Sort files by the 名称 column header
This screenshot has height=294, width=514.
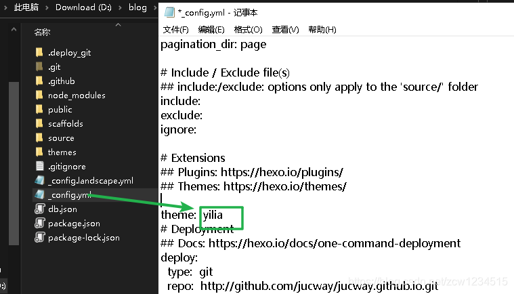pos(42,32)
